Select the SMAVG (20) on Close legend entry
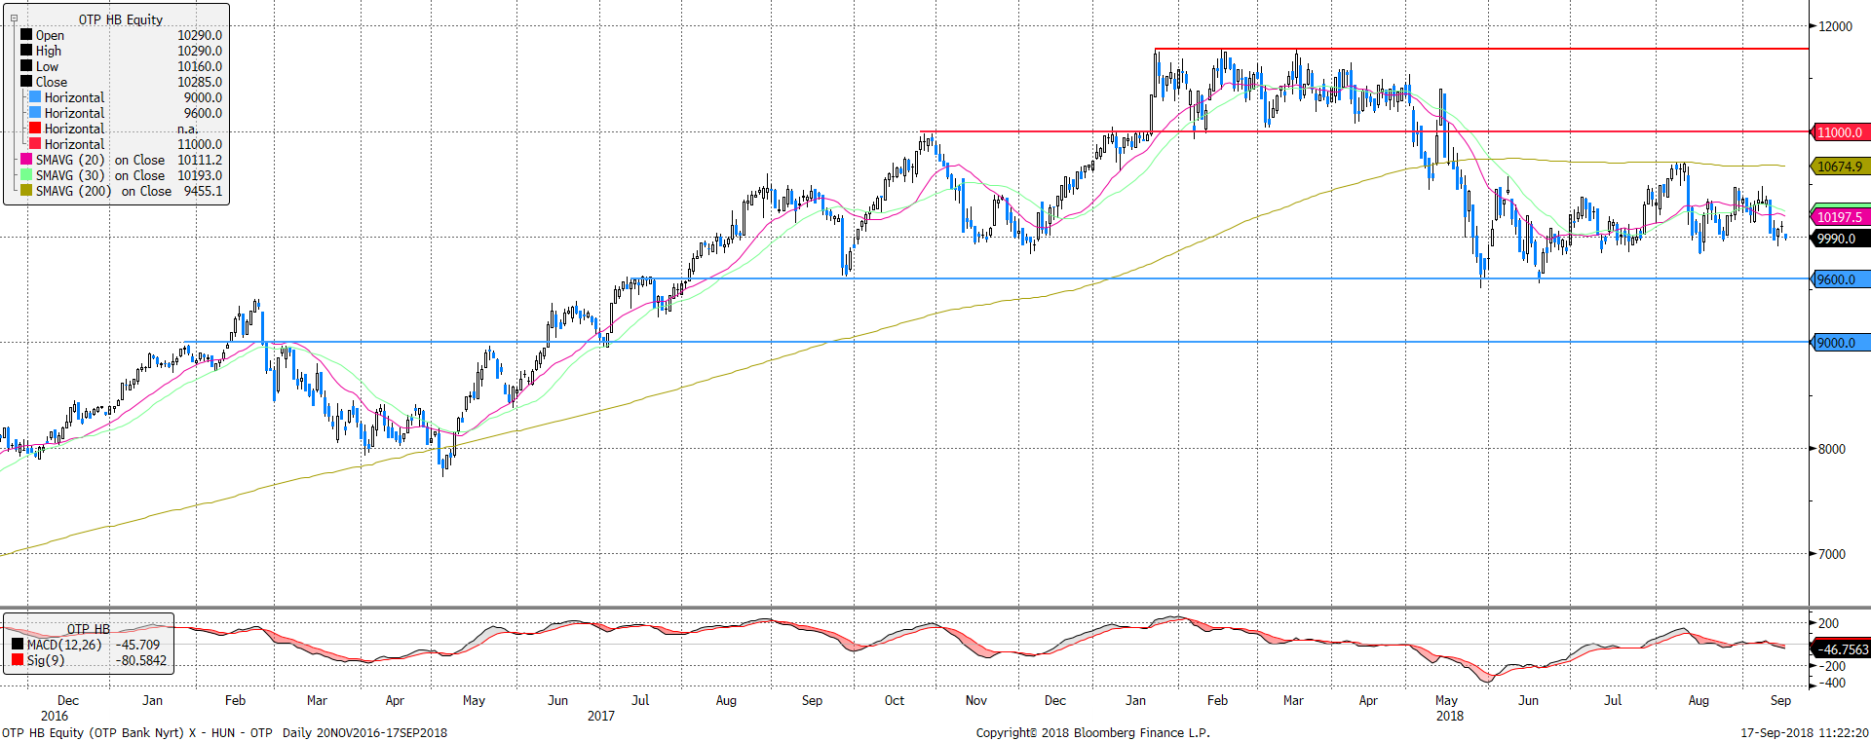1871x741 pixels. click(x=100, y=160)
